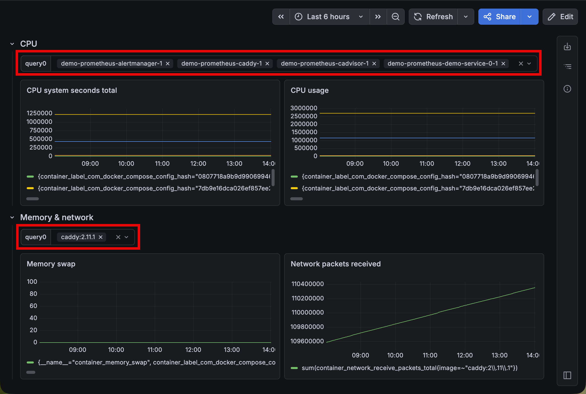Open the refresh interval dropdown arrow
Image resolution: width=586 pixels, height=394 pixels.
click(465, 17)
